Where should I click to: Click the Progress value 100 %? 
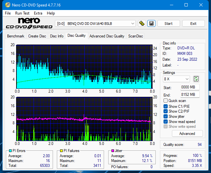197,156
